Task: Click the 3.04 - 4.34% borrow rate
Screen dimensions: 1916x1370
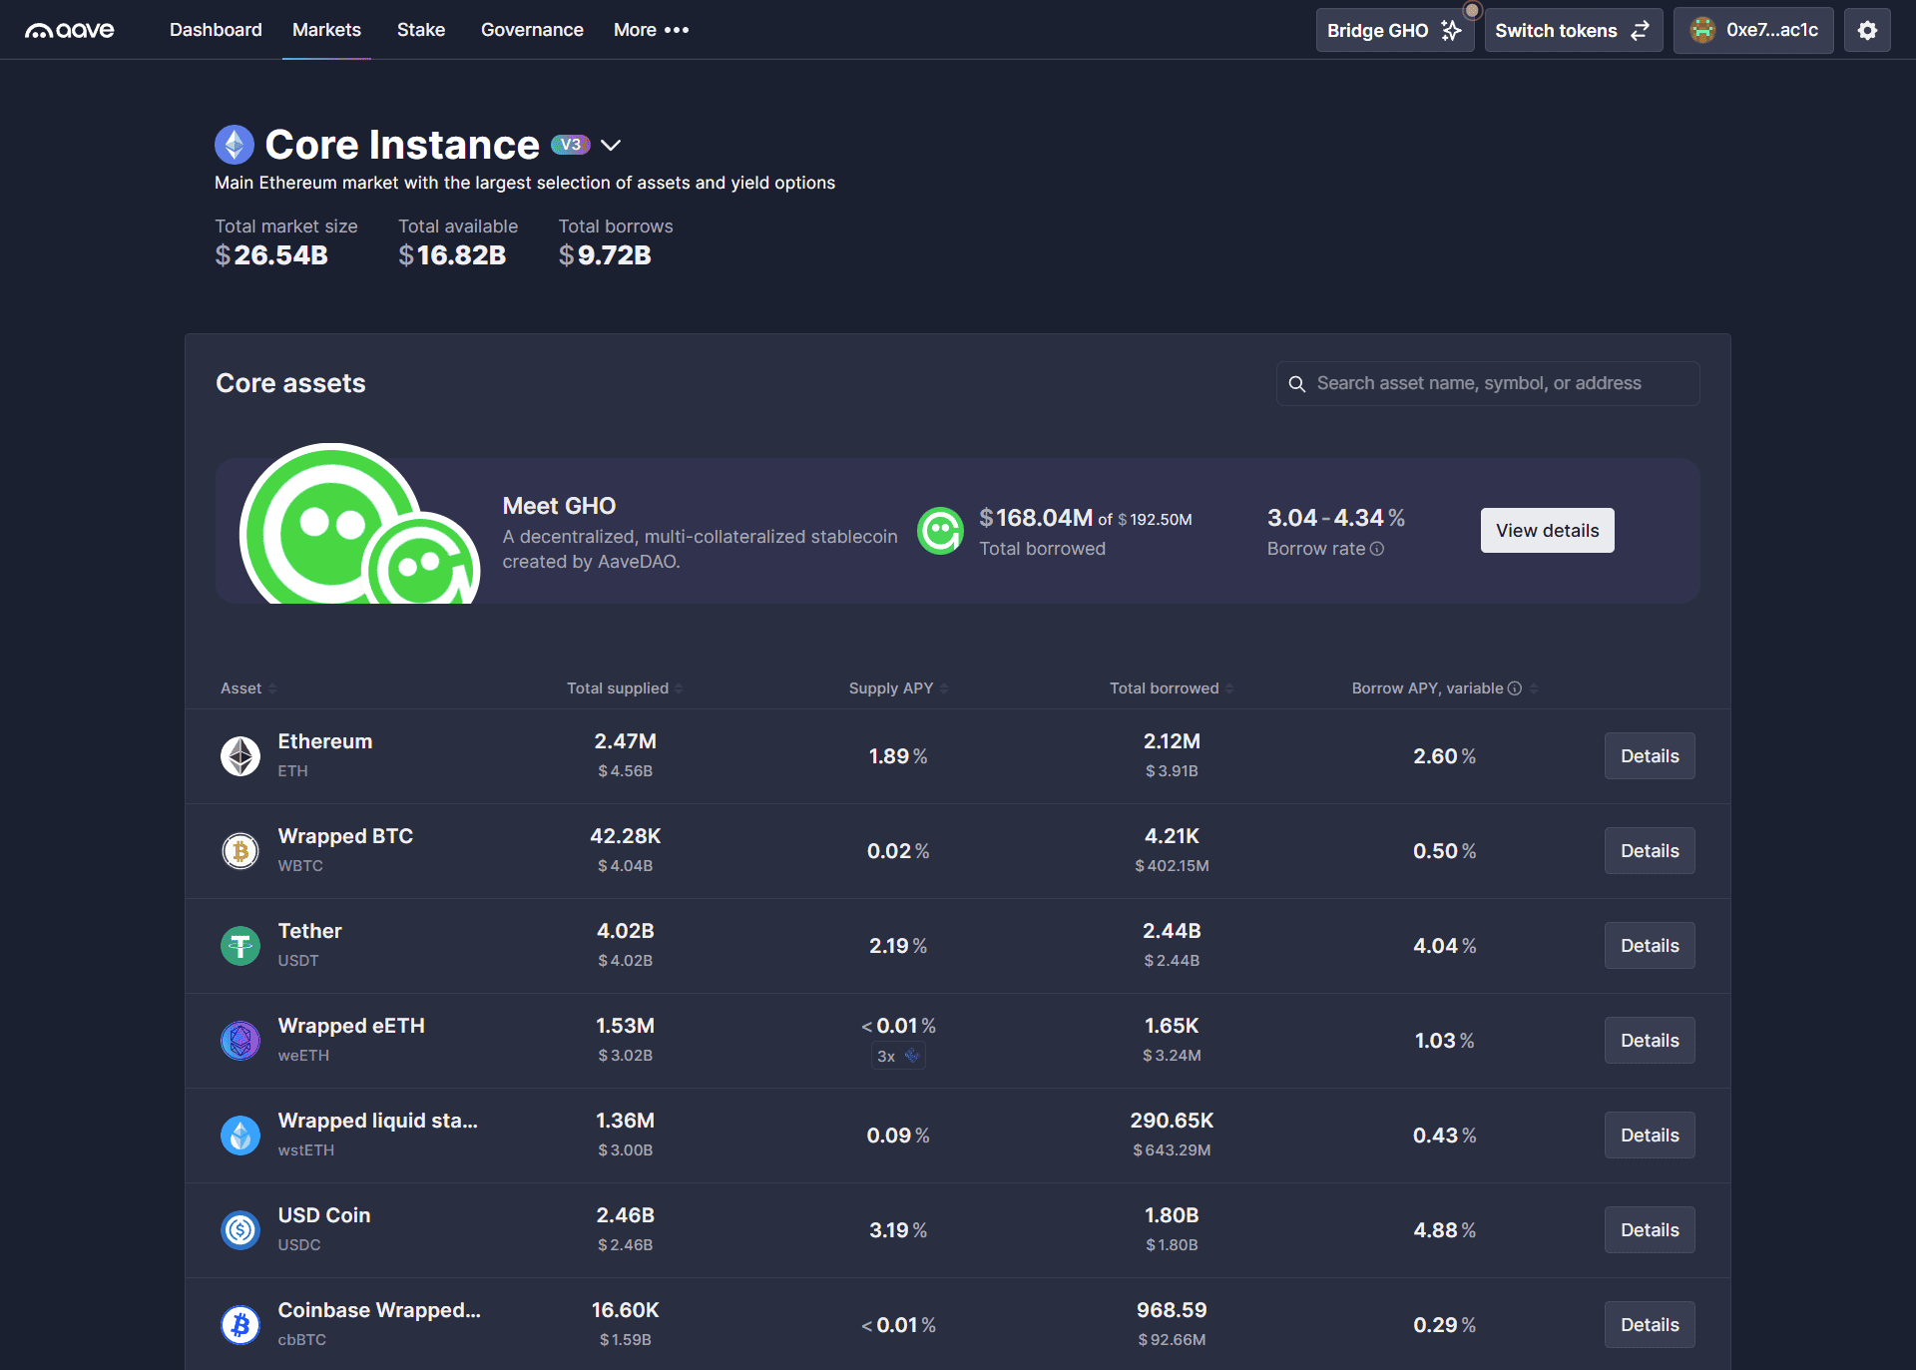Action: (x=1336, y=518)
